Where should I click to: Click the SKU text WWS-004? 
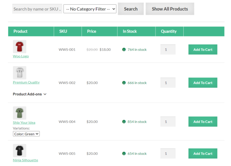[x=67, y=121]
